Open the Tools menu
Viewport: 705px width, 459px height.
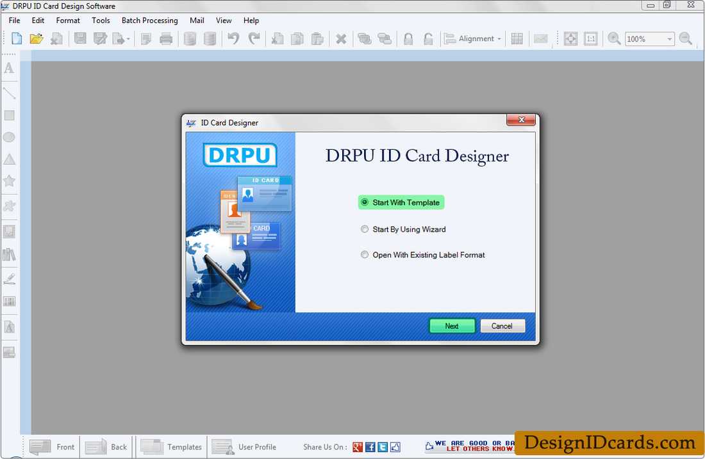pyautogui.click(x=101, y=20)
